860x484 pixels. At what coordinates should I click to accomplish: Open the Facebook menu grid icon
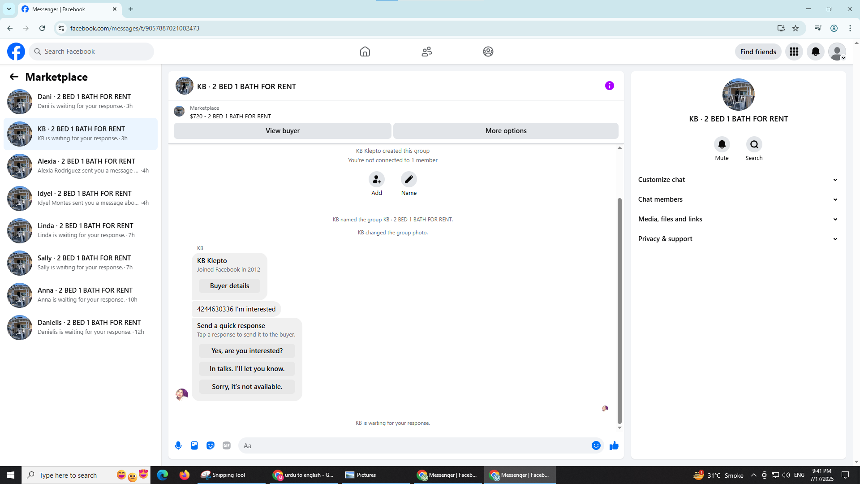pyautogui.click(x=794, y=52)
